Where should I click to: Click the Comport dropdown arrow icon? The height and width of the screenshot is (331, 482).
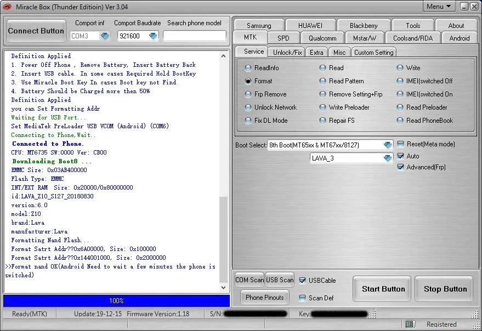[105, 36]
